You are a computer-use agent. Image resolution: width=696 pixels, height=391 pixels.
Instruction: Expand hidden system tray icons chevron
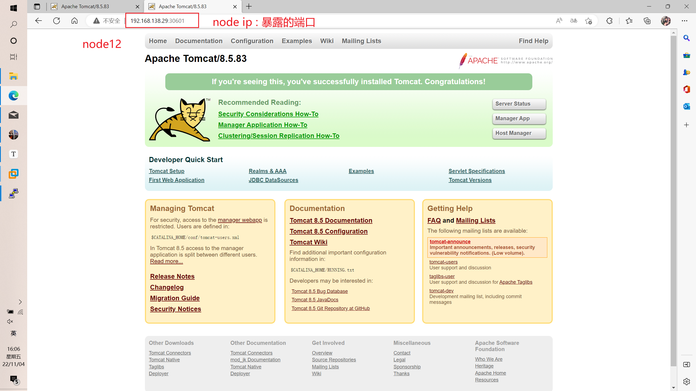pyautogui.click(x=20, y=302)
